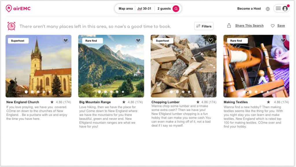Open the Jul 30-31 date picker
The height and width of the screenshot is (167, 296).
[x=144, y=9]
